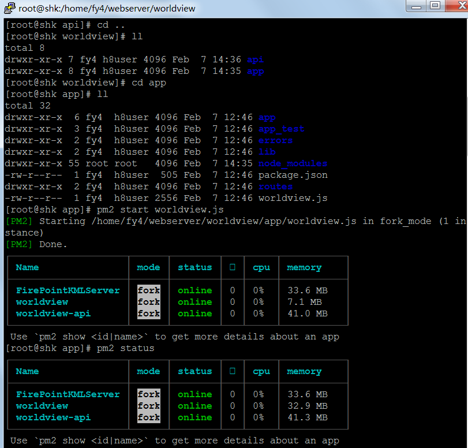Click '32.9 MB' memory value
Viewport: 468px width, 448px height.
click(x=308, y=406)
